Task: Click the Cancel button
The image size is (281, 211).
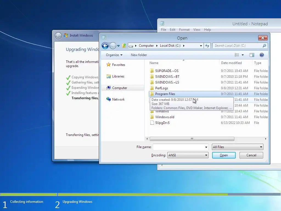Action: (x=251, y=155)
